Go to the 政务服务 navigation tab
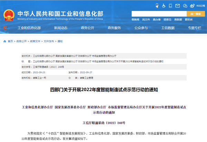The height and width of the screenshot is (142, 207). pyautogui.click(x=114, y=28)
